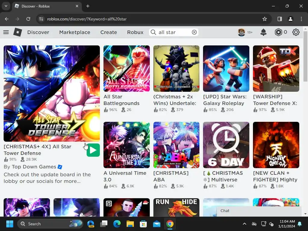Click the Chrome address bar URL
Screen dimensions: 308x231
[x=87, y=19]
